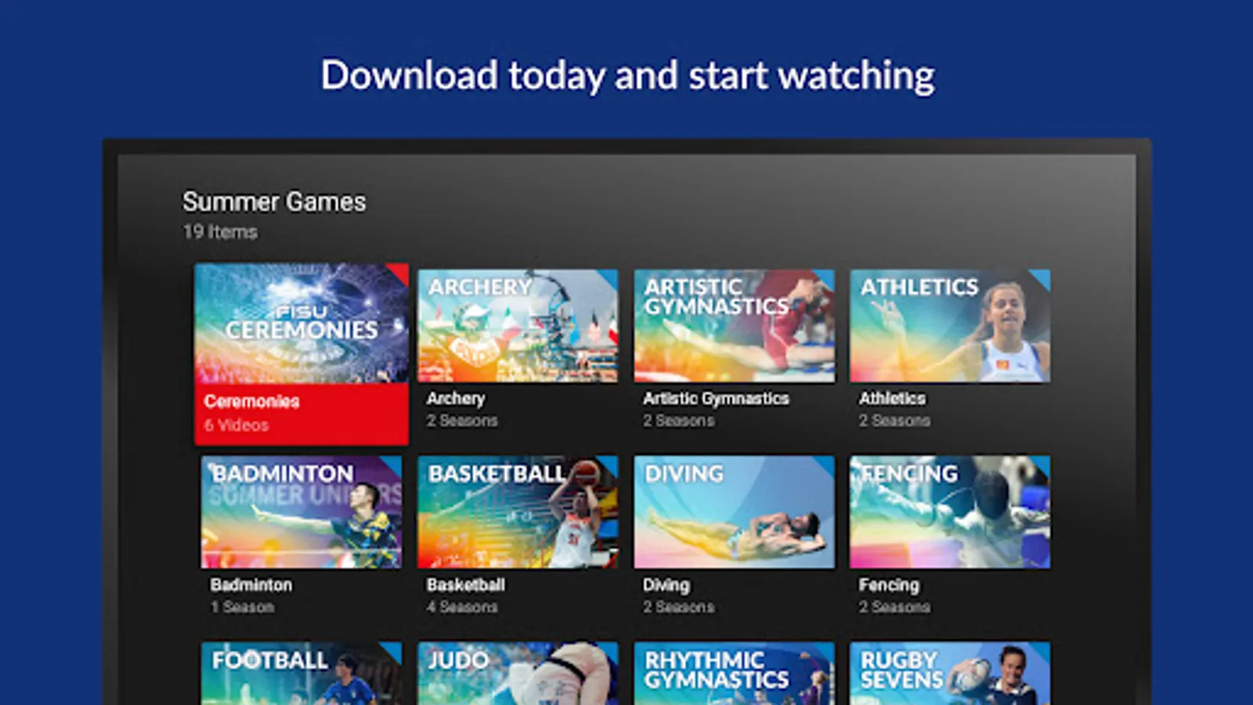Click the 'Athletics' title label

pyautogui.click(x=892, y=399)
